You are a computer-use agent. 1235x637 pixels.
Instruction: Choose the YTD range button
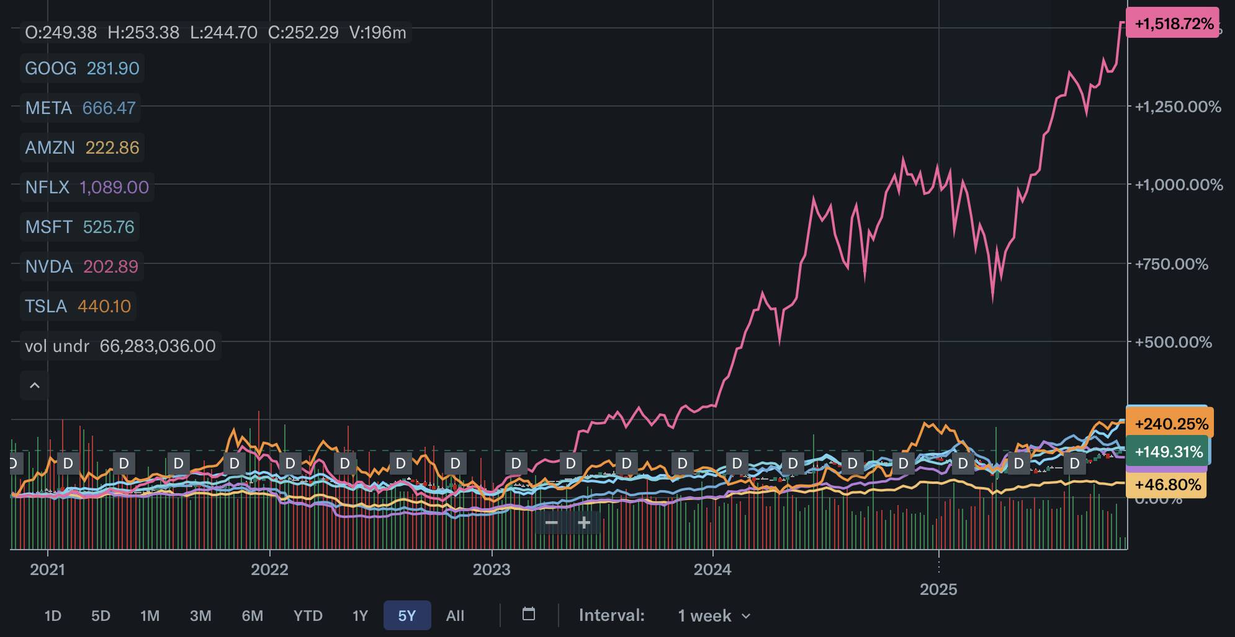[308, 615]
